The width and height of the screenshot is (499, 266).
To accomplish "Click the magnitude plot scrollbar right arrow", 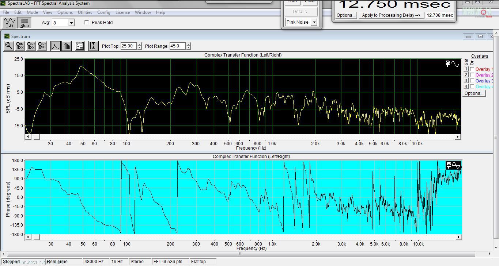I will [x=457, y=137].
